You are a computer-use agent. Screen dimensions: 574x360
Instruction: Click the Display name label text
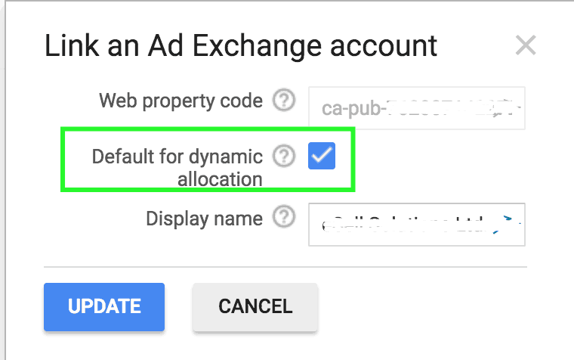pyautogui.click(x=204, y=219)
